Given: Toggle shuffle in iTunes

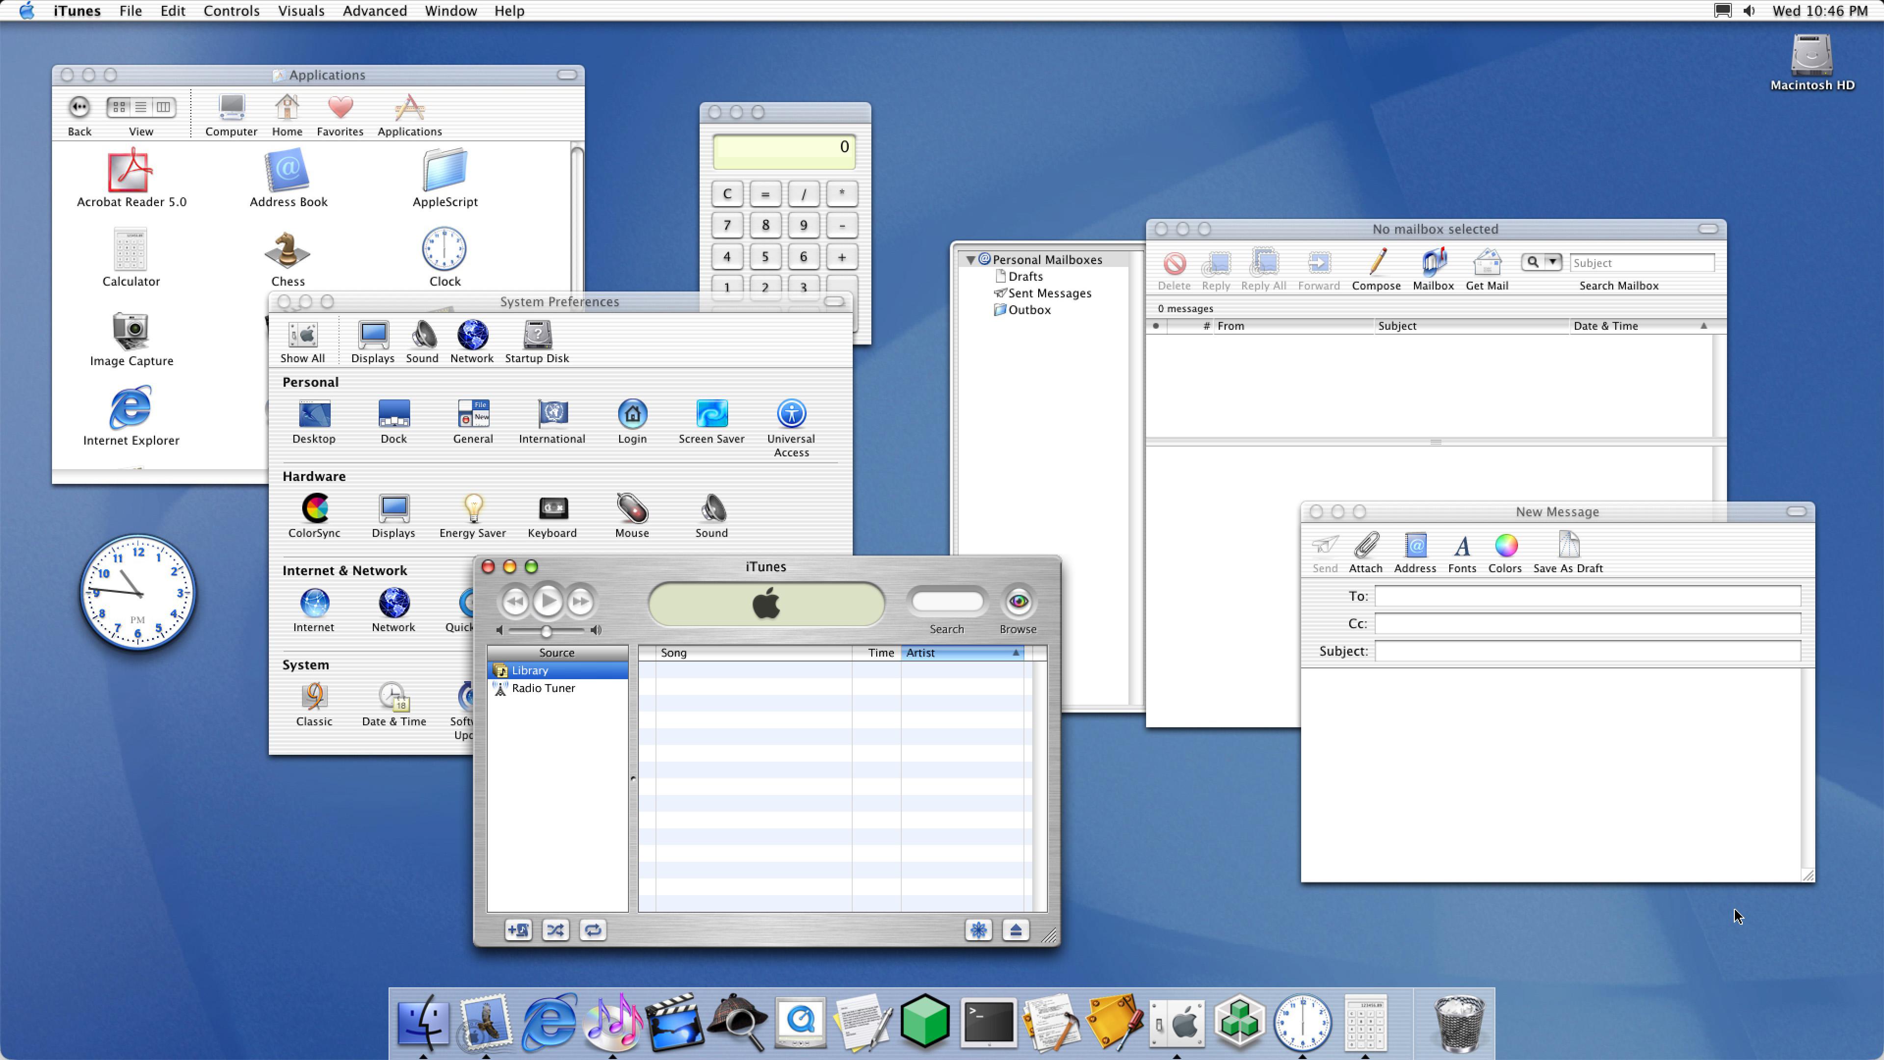Looking at the screenshot, I should pos(555,930).
